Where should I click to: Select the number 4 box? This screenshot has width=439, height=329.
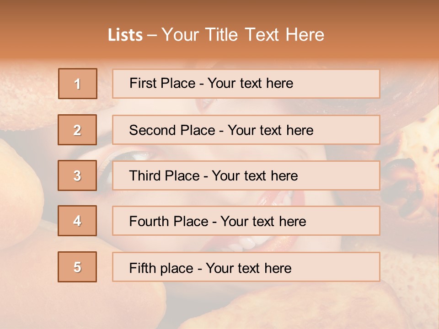(77, 221)
